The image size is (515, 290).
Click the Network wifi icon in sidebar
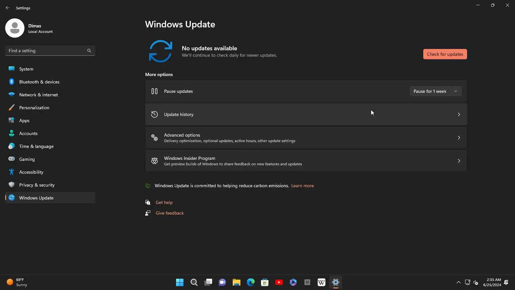(x=12, y=94)
